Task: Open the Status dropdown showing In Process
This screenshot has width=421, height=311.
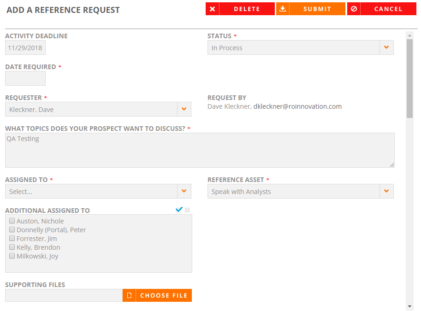Action: pyautogui.click(x=301, y=47)
